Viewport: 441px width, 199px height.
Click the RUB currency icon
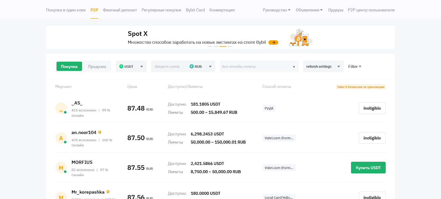tap(192, 66)
